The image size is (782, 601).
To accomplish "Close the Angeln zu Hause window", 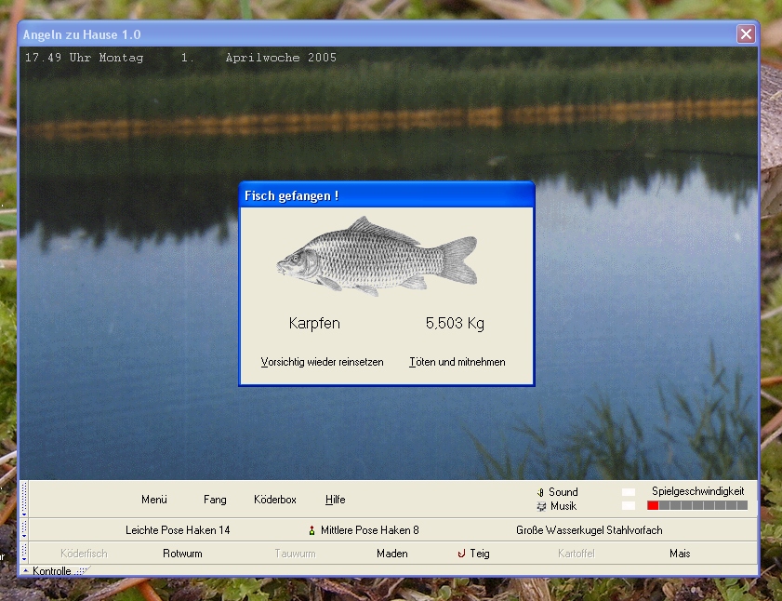I will pyautogui.click(x=746, y=34).
